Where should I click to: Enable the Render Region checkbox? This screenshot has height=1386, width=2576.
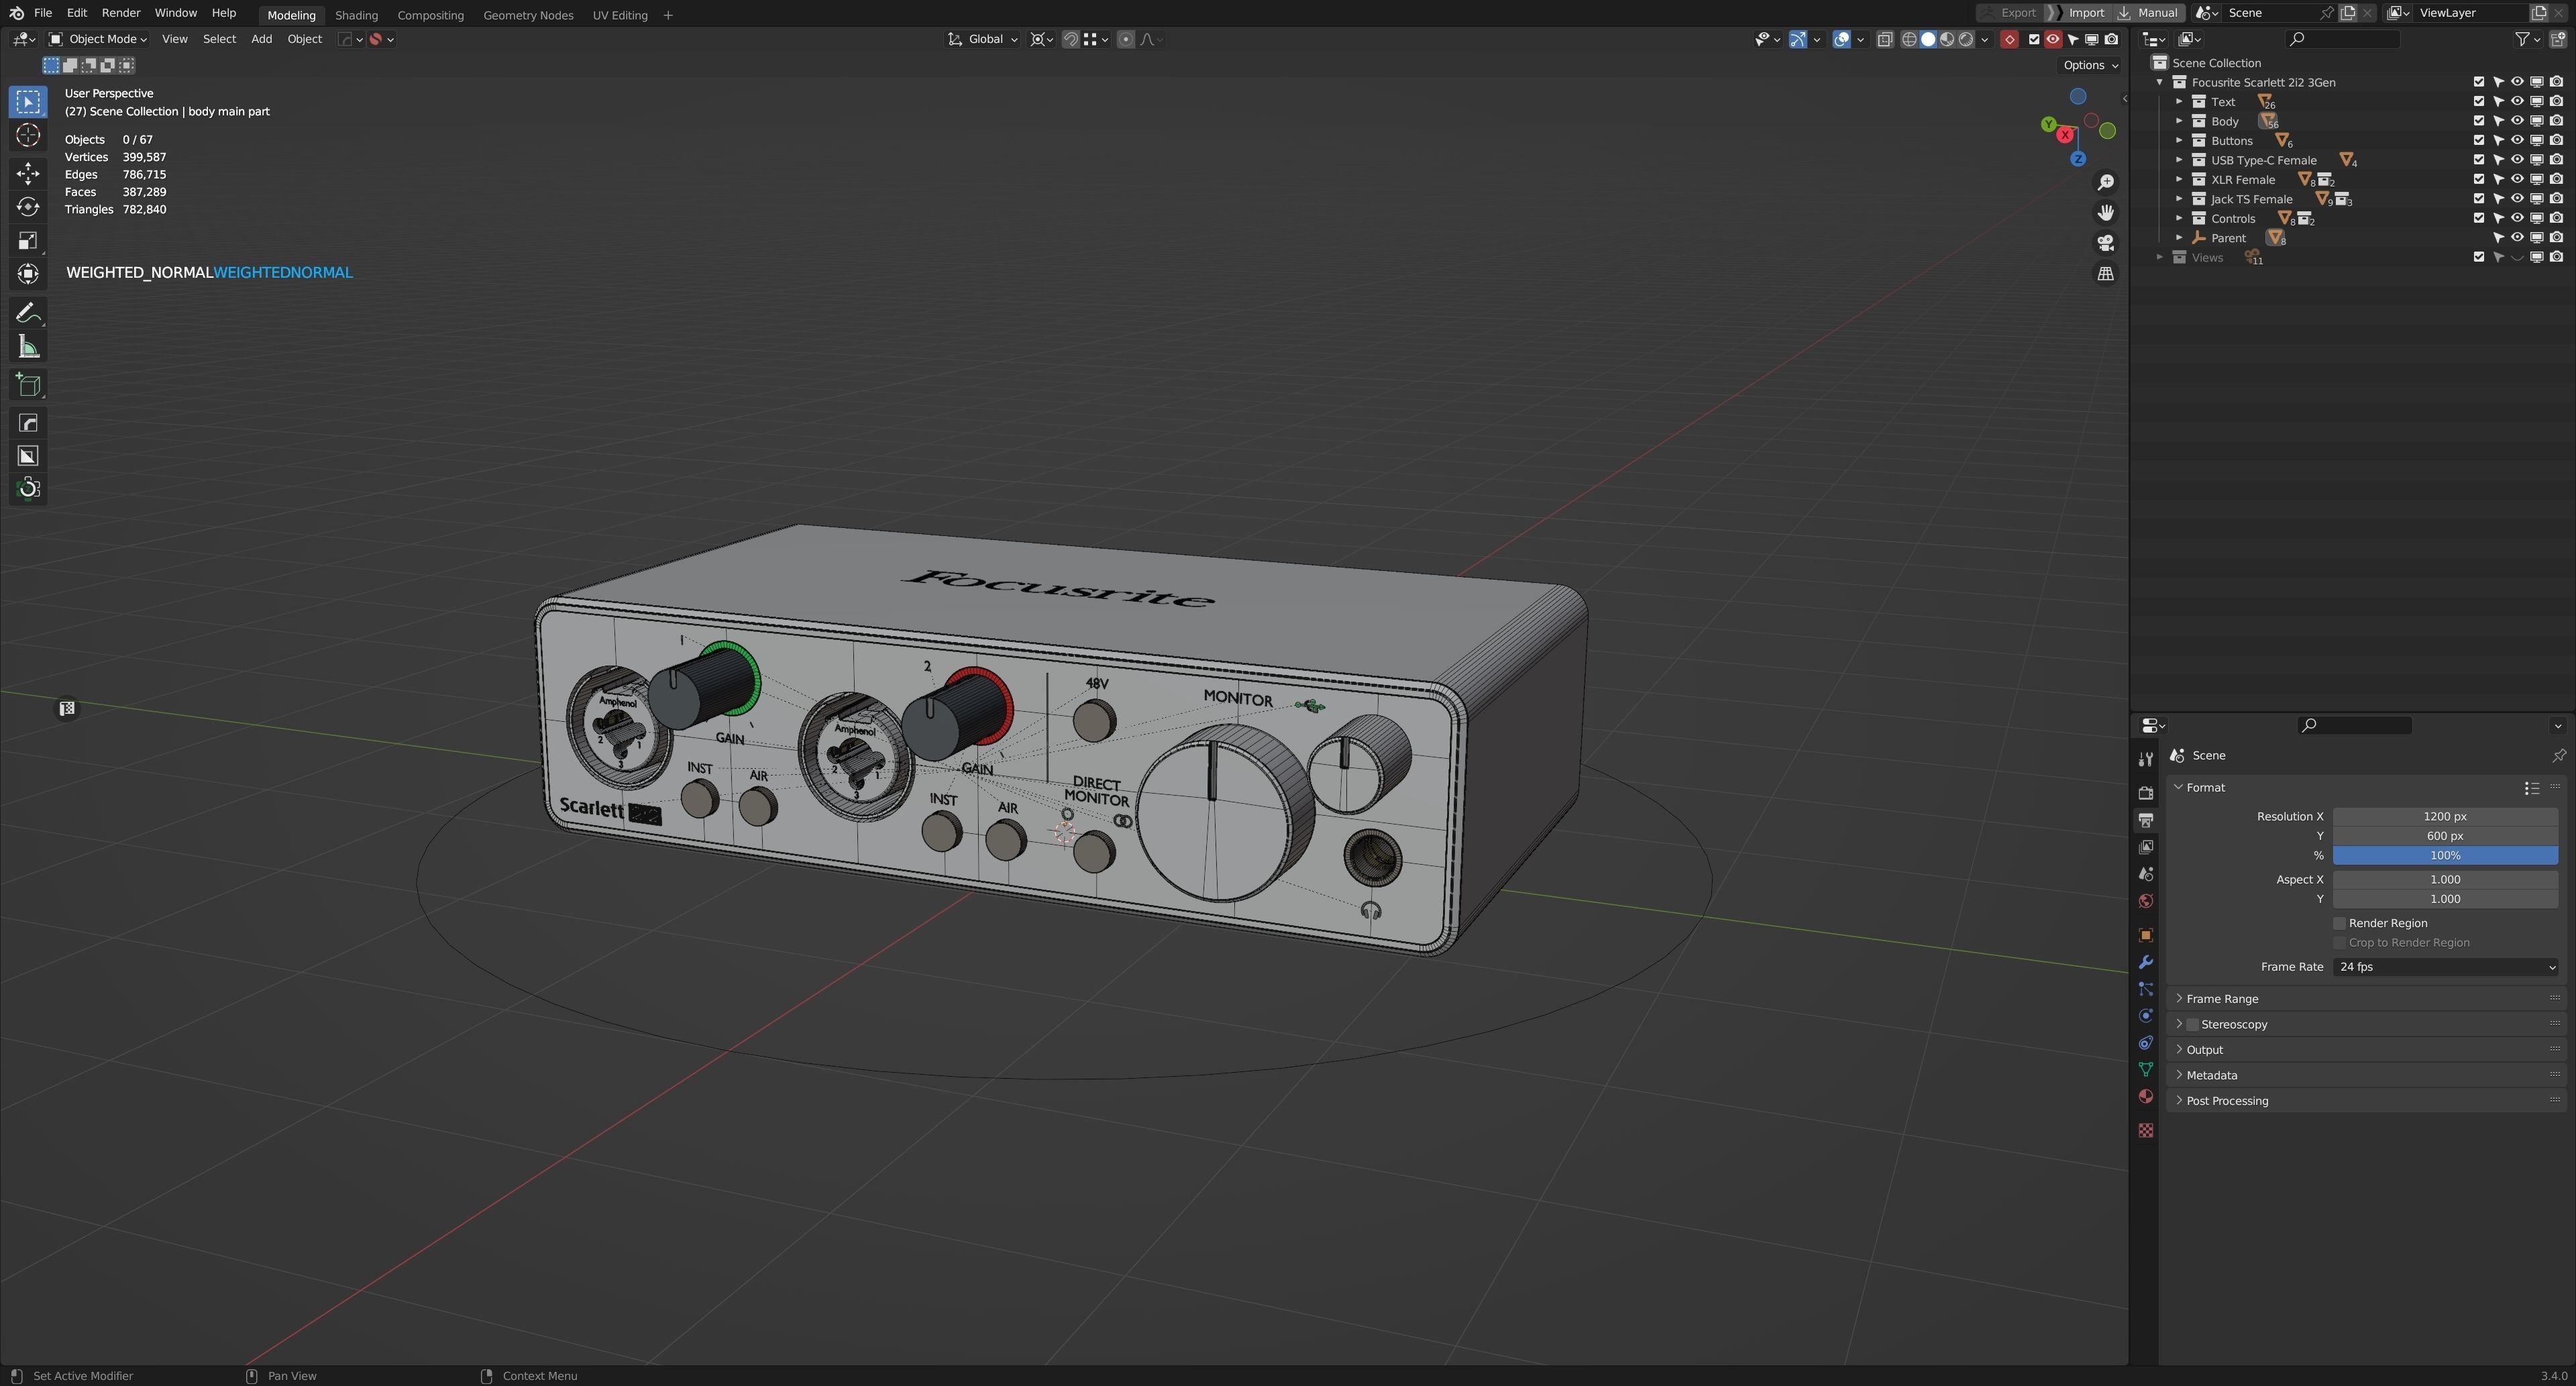coord(2339,923)
